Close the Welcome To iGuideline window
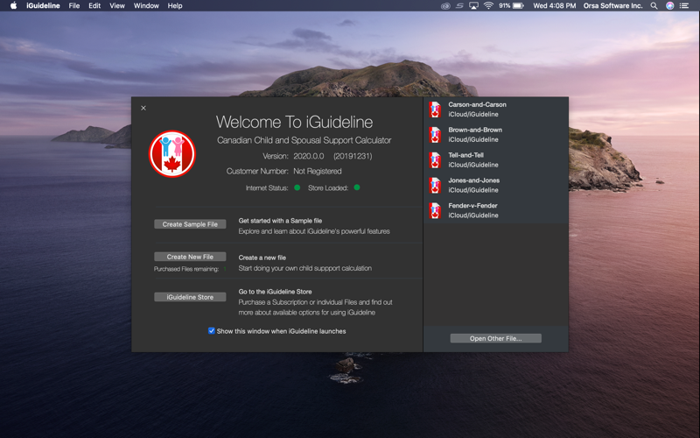700x438 pixels. tap(143, 108)
